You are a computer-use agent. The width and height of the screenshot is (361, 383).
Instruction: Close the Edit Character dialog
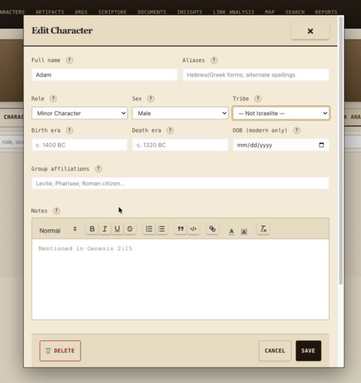[x=310, y=31]
